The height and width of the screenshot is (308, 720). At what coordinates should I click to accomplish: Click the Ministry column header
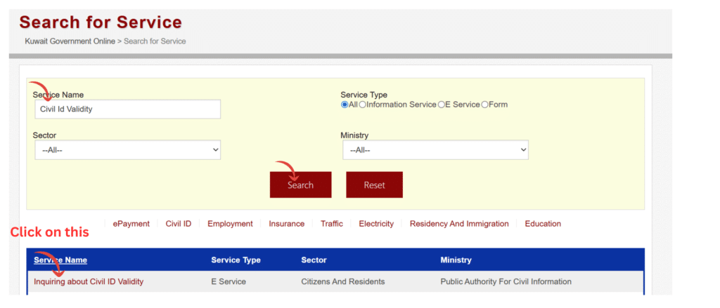pyautogui.click(x=456, y=260)
